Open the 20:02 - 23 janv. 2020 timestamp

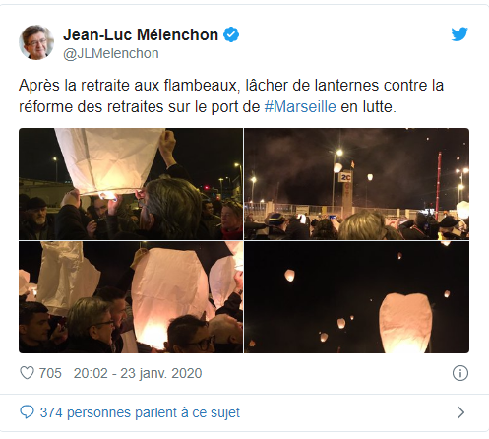[138, 373]
